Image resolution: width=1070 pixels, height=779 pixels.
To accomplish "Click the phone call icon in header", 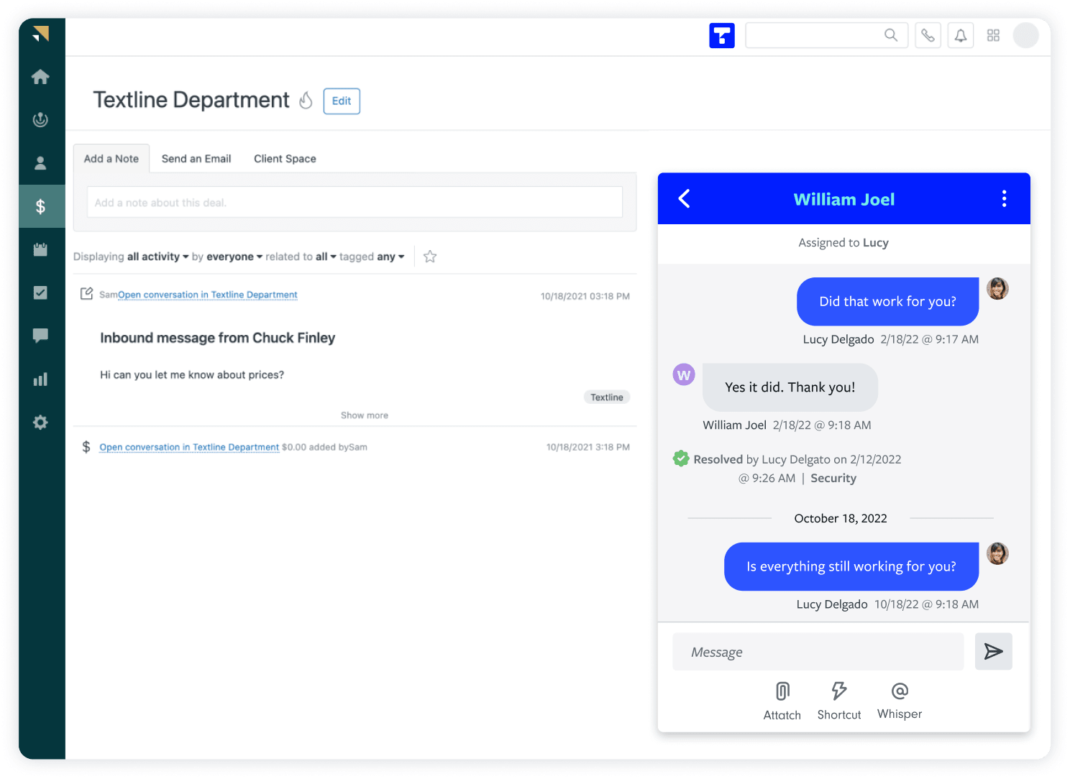I will pyautogui.click(x=928, y=35).
